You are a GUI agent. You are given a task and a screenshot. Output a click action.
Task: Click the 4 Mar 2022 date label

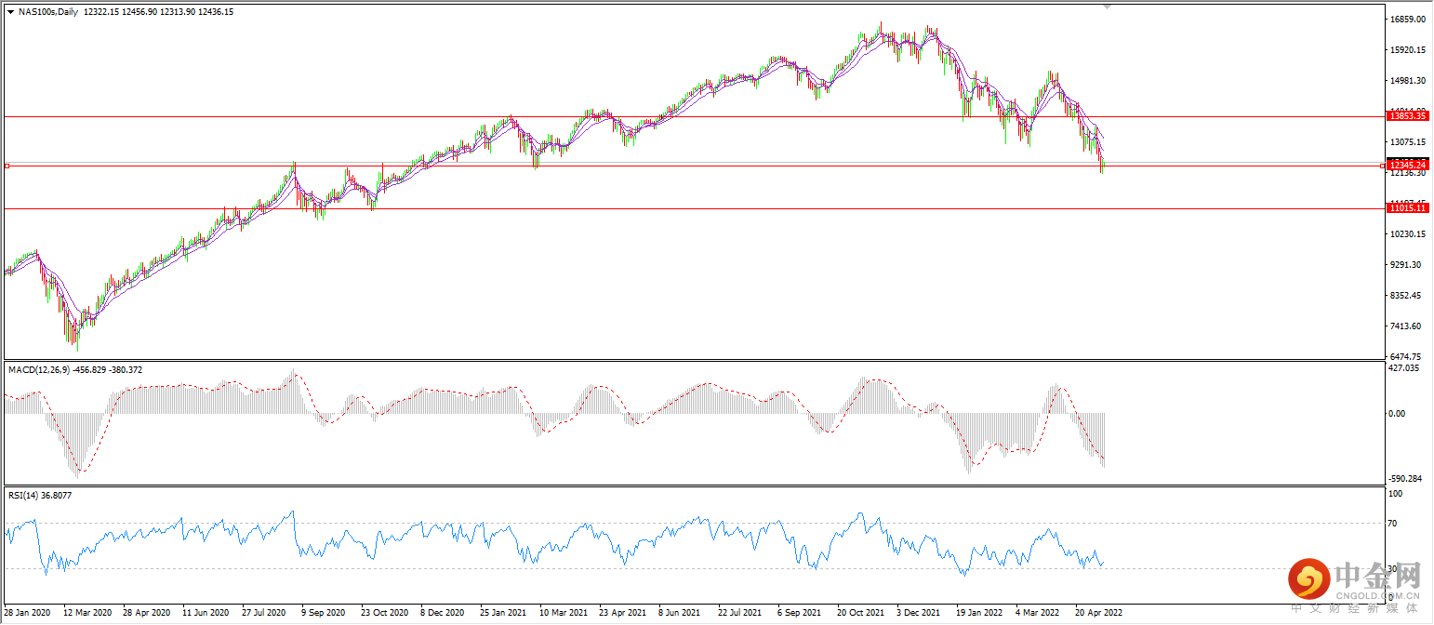coord(1039,613)
